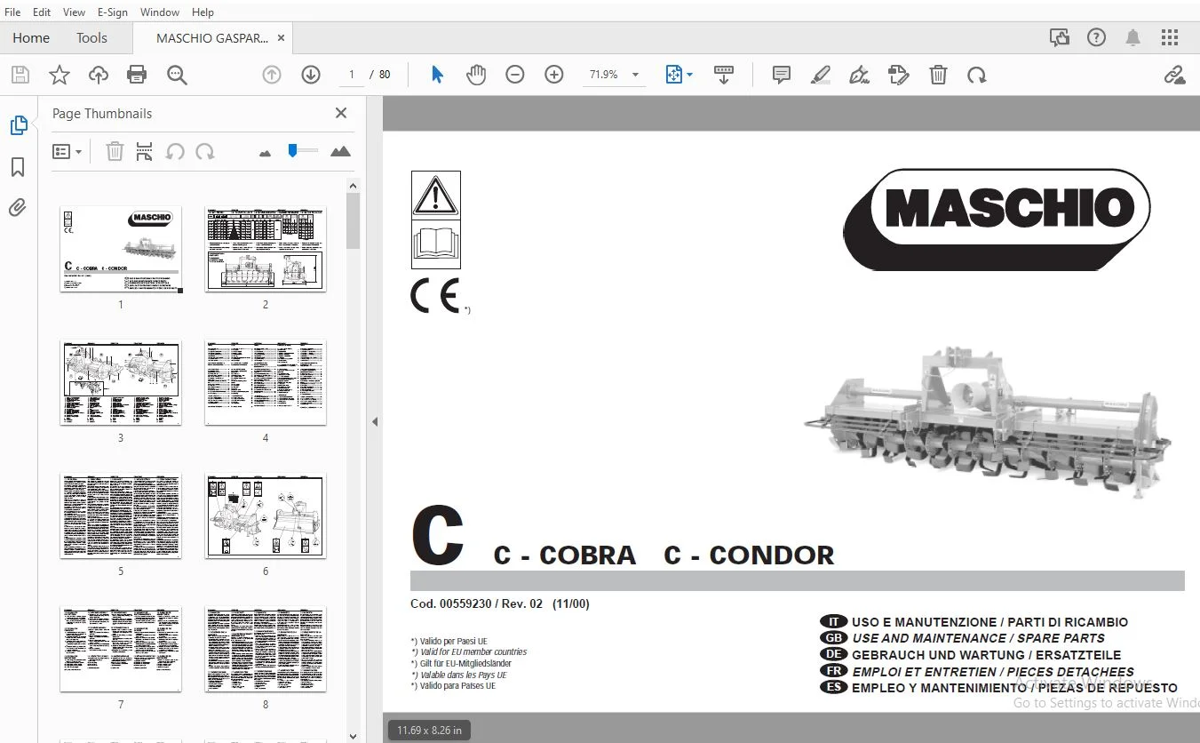Reduce thumbnail size small mountain icon

pos(265,153)
